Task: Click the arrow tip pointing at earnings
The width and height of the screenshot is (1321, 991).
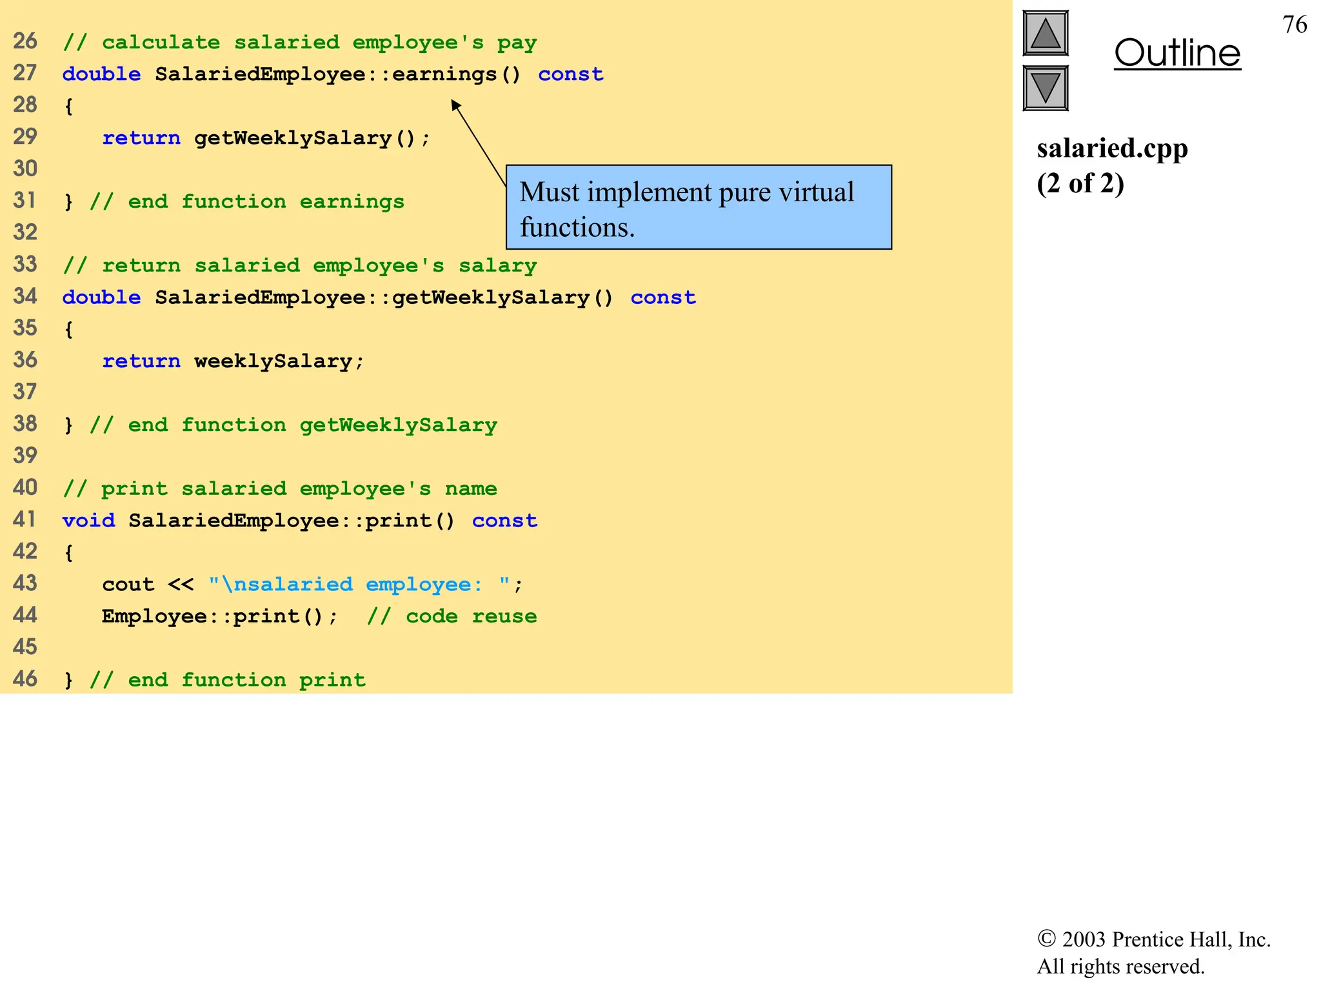Action: 454,103
